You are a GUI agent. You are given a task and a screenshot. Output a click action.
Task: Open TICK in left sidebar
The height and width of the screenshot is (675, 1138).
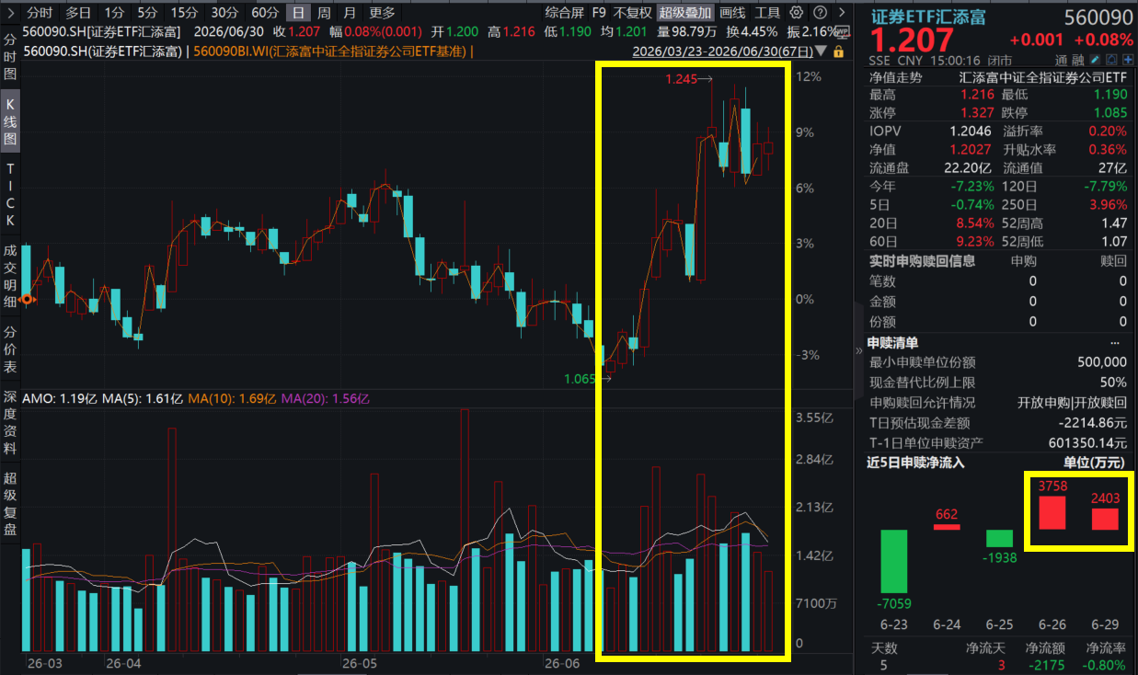tap(10, 195)
